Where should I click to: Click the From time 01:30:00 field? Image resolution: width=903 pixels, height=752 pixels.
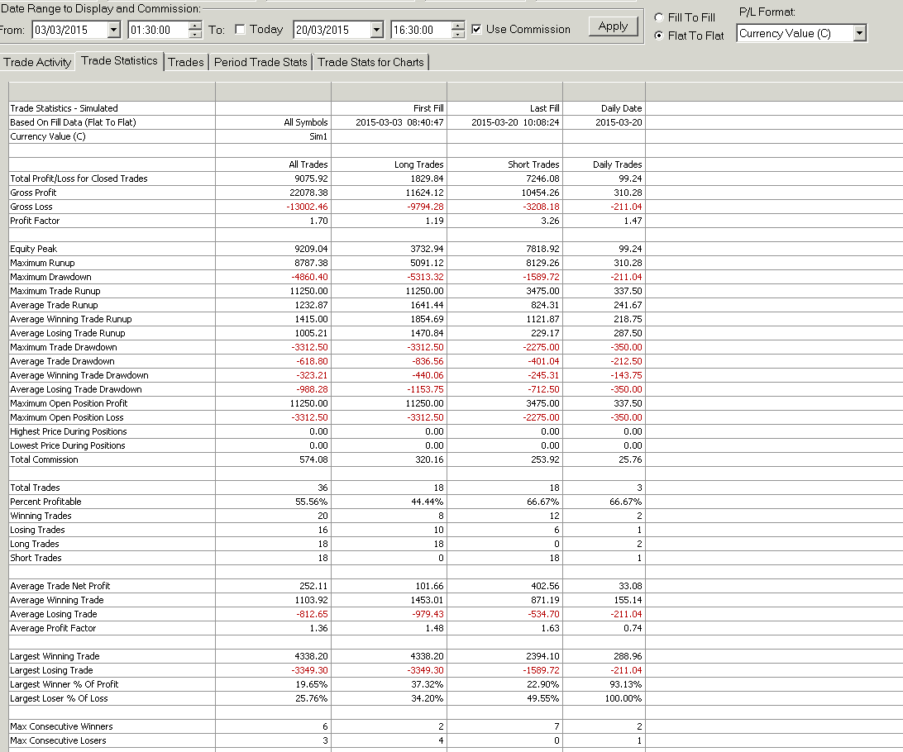pyautogui.click(x=159, y=30)
